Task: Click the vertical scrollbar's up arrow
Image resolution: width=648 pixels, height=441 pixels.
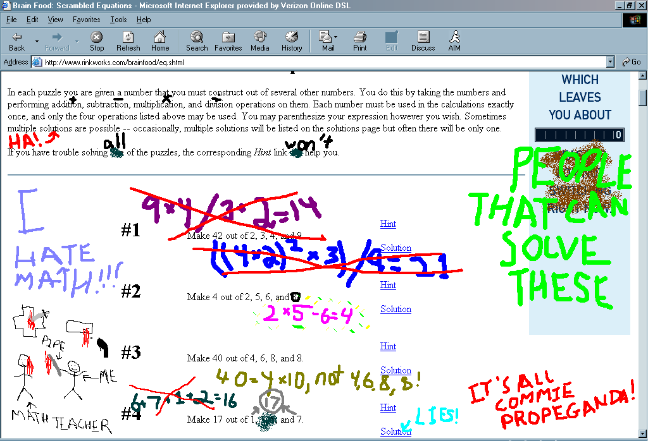Action: 643,76
